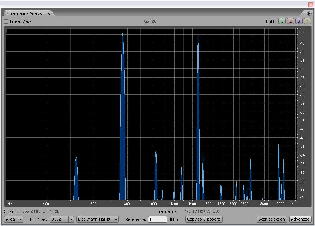The width and height of the screenshot is (315, 226).
Task: Click the tallest spectrum peak near 770 Hz
Action: tap(123, 116)
